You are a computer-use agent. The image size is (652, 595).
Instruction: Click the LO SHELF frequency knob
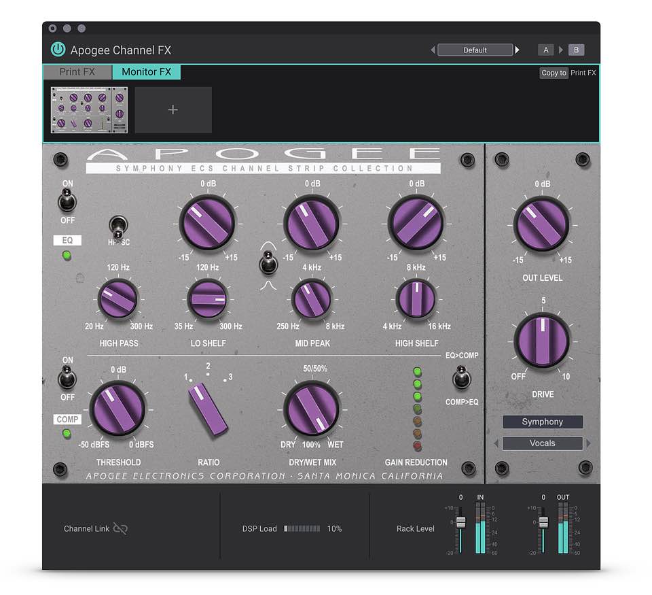point(208,299)
